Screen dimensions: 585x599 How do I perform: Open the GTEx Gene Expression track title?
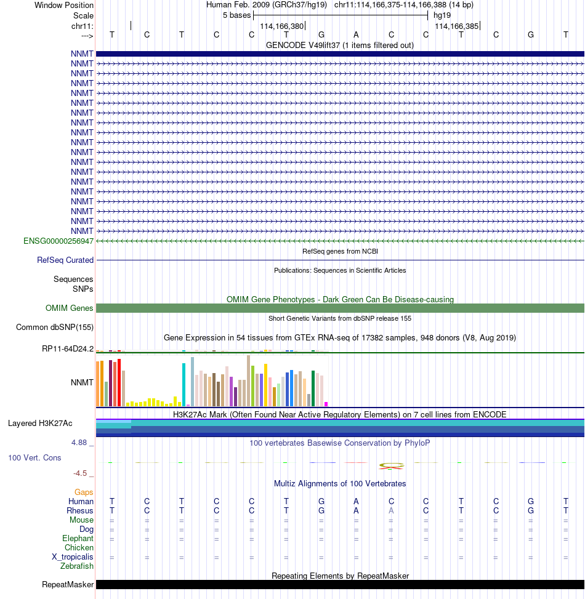coord(340,338)
